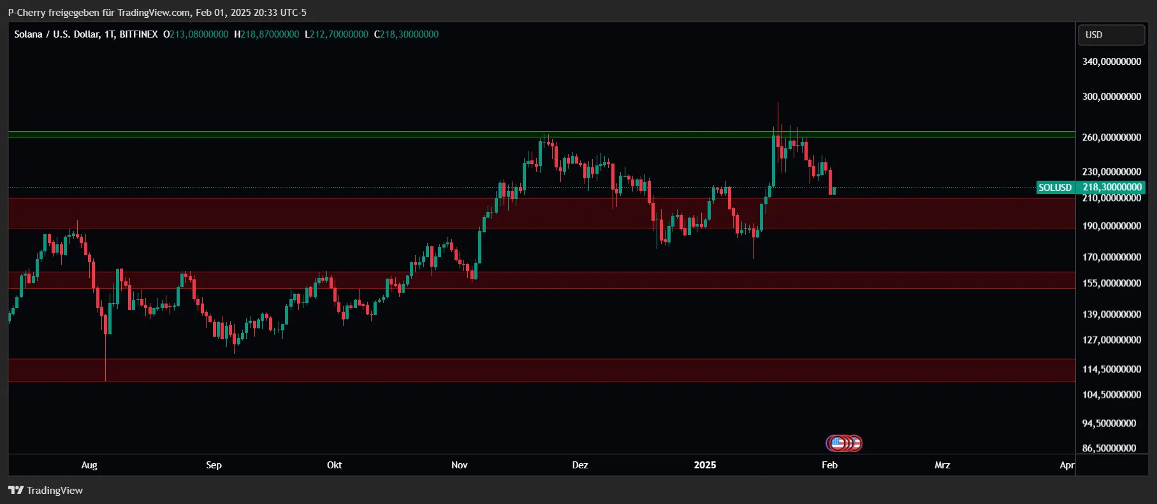Screen dimensions: 1157x504
Task: Click the 114,50000000 price axis label
Action: [1112, 369]
